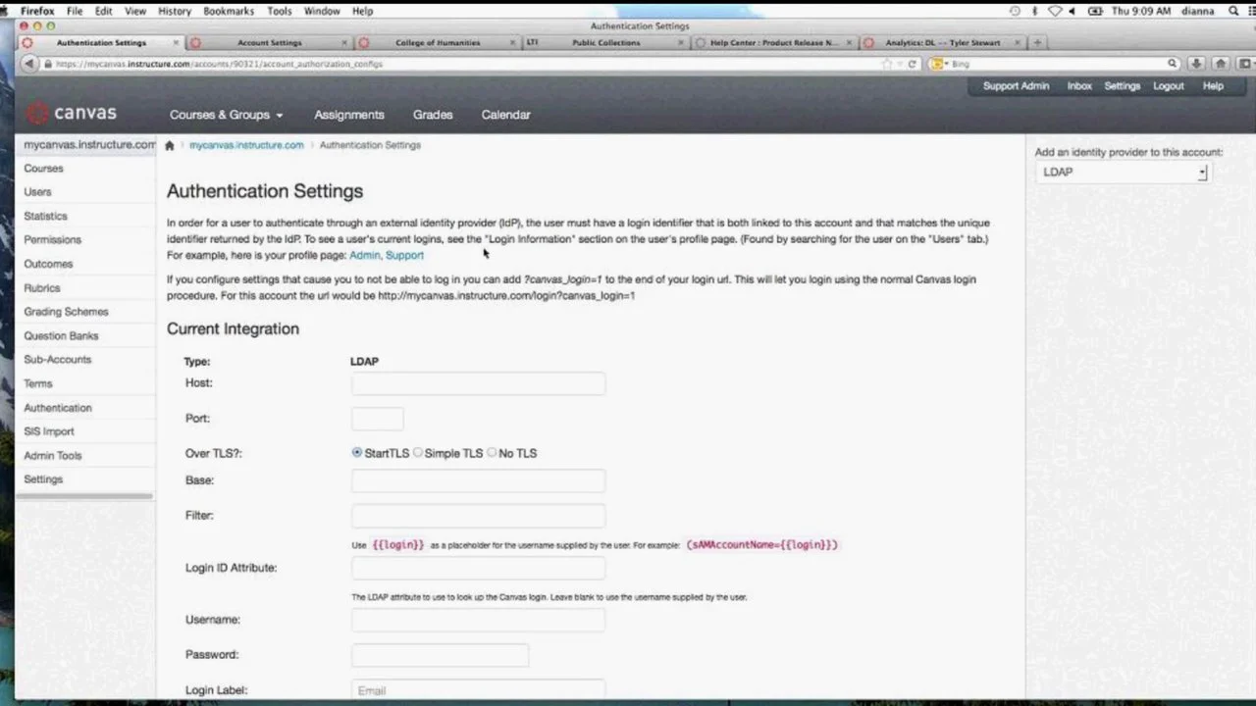The image size is (1256, 706).
Task: Select the No TLS radio option
Action: (x=492, y=453)
